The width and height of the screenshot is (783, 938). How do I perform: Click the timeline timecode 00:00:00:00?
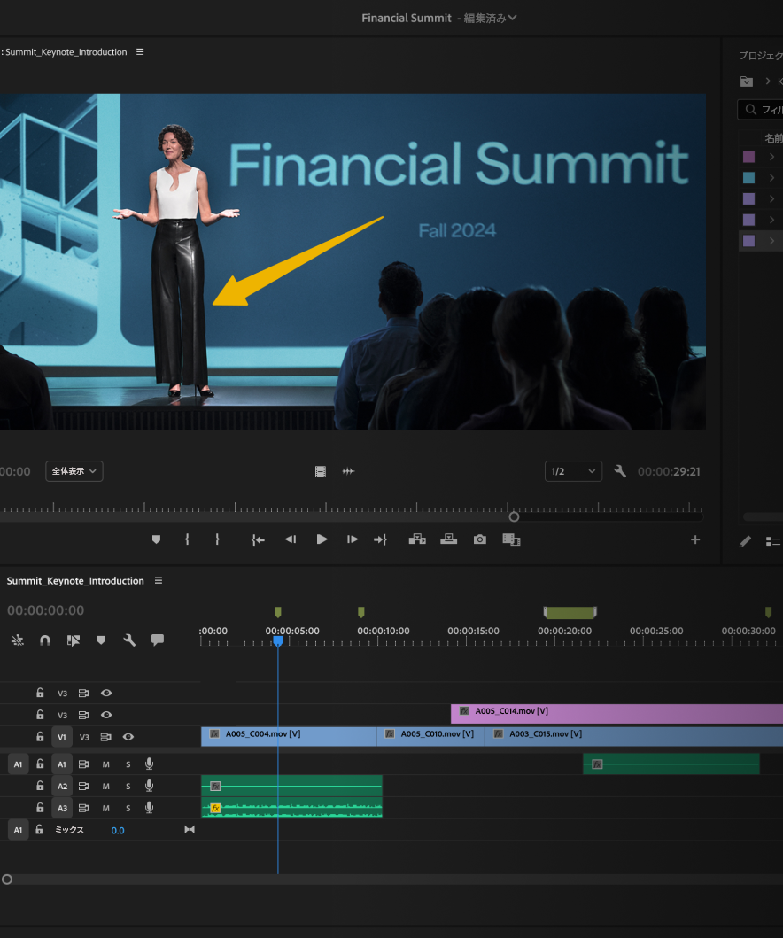[x=45, y=610]
